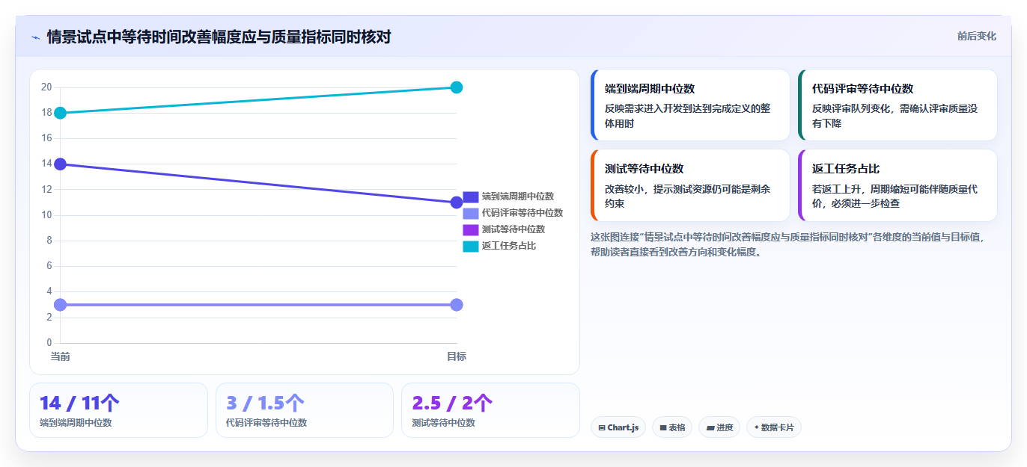Click the 代码评审等待中位数 legend label
The image size is (1027, 467).
click(522, 213)
